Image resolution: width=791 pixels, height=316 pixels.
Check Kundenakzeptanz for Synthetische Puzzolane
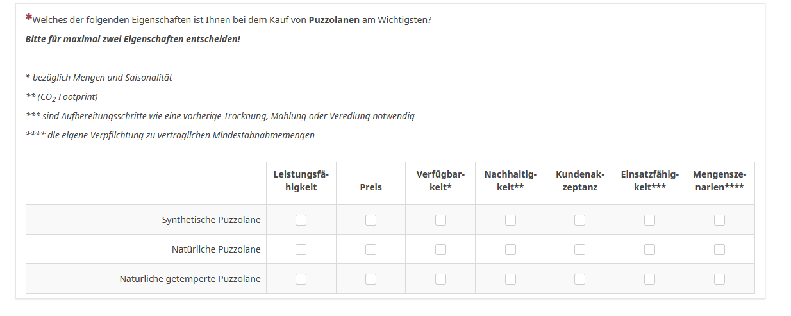click(x=580, y=220)
